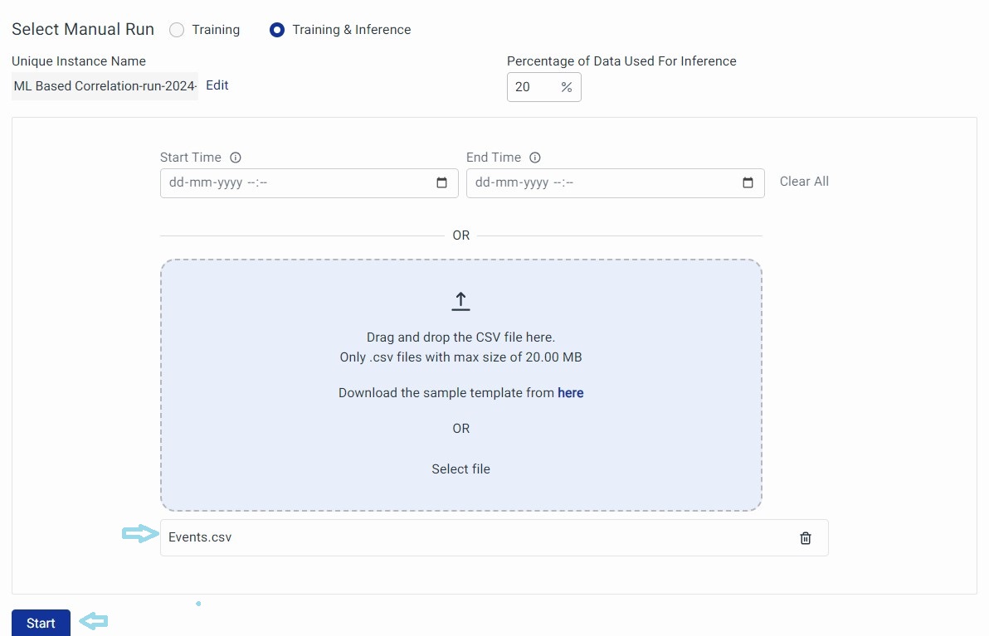
Task: Download sample template via 'here' link
Action: [x=571, y=393]
